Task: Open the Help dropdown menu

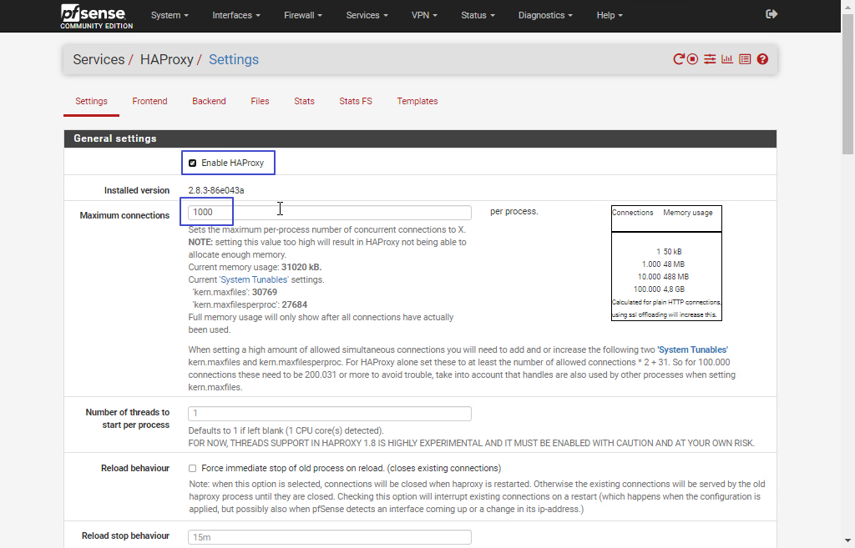Action: coord(609,15)
